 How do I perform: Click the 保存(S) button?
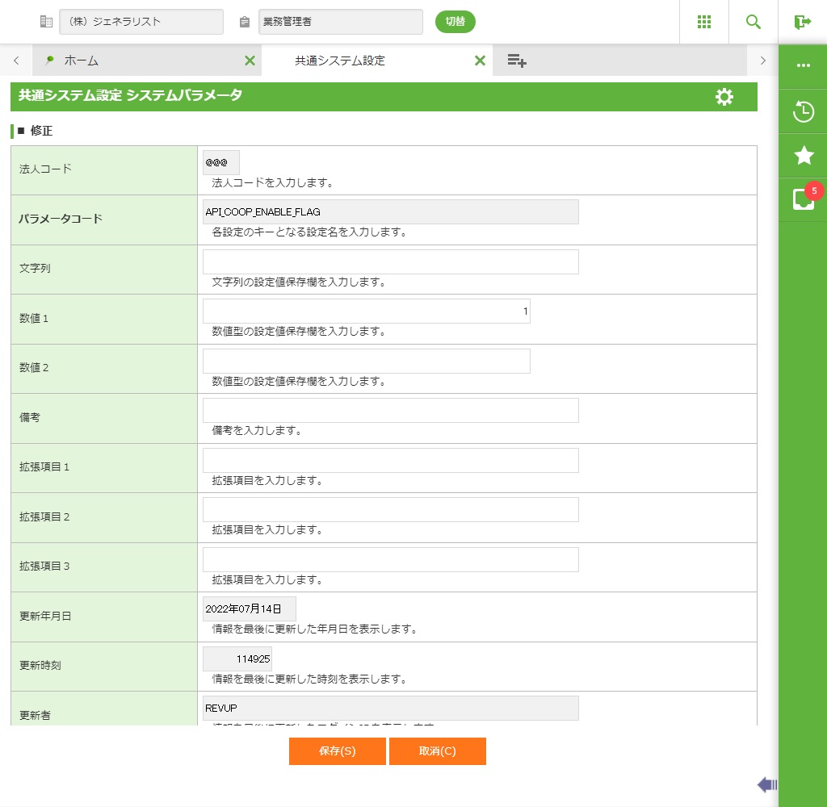[337, 751]
